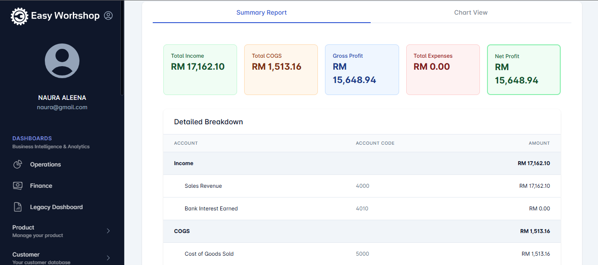Select the Net Profit summary card
This screenshot has width=598, height=265.
[x=523, y=70]
